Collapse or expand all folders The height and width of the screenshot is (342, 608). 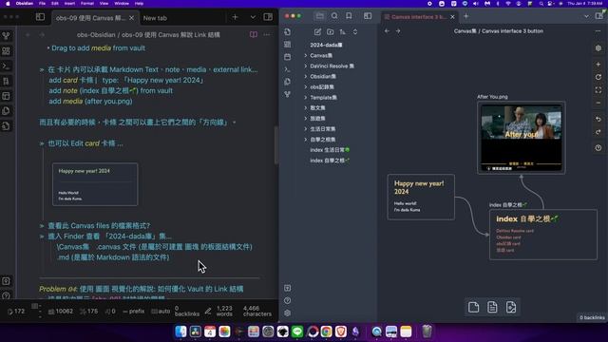355,31
